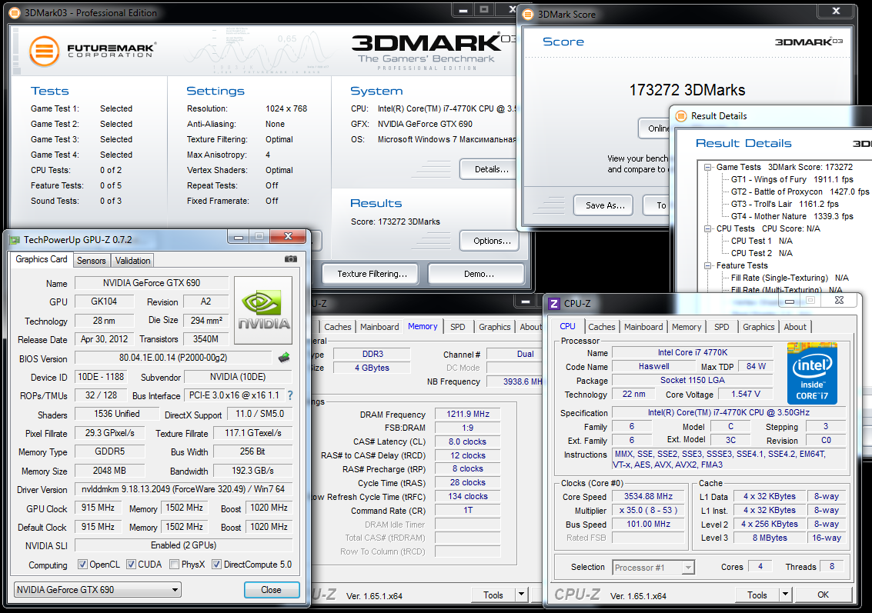Open the About tab in front CPU-Z
This screenshot has height=613, width=872.
pos(795,327)
